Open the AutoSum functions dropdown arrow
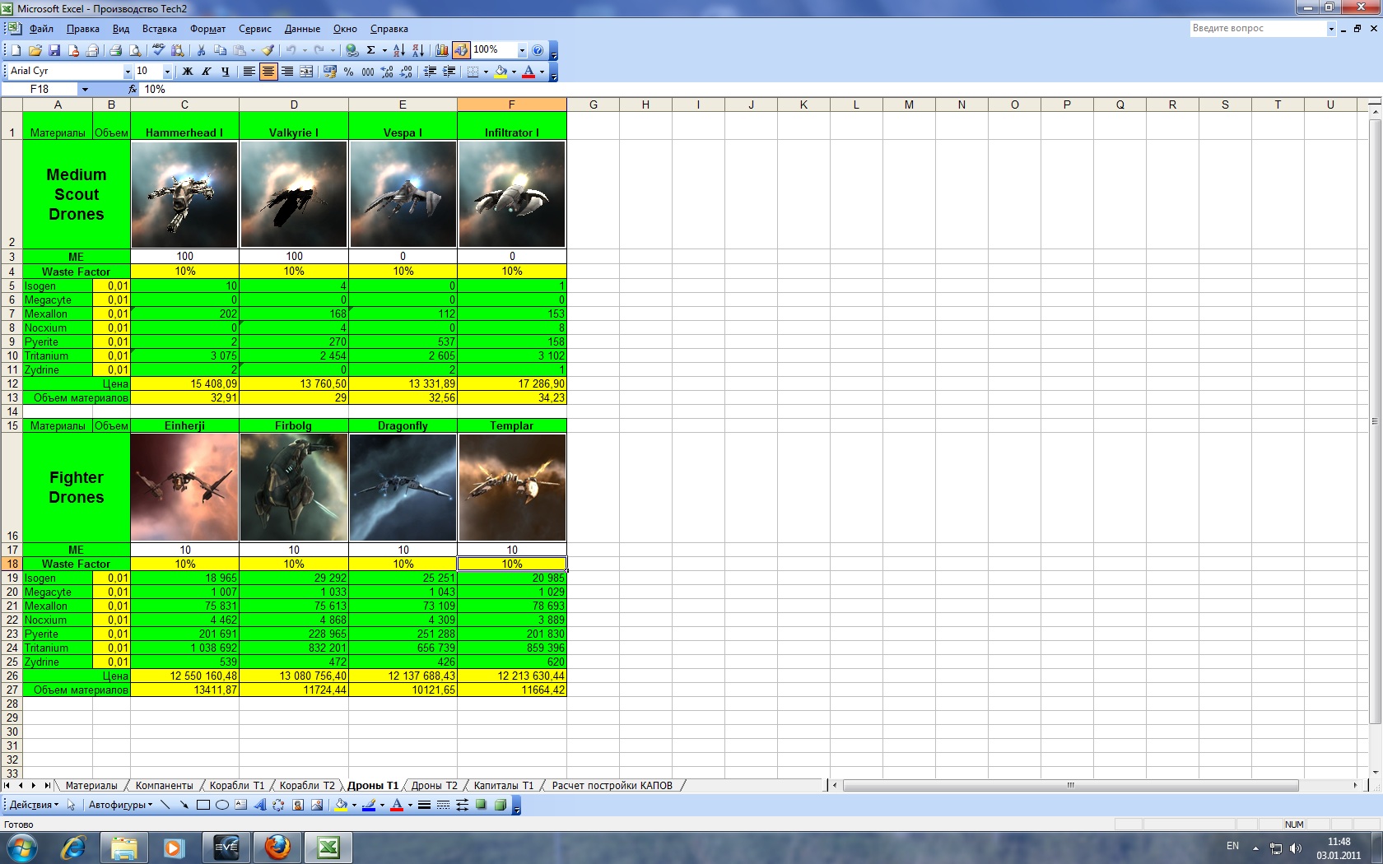The image size is (1383, 864). tap(384, 50)
